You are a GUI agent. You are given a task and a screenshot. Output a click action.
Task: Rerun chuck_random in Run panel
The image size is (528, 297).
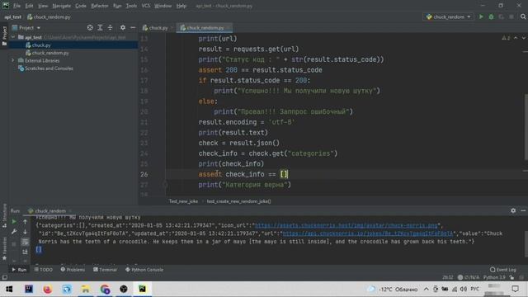coord(14,222)
